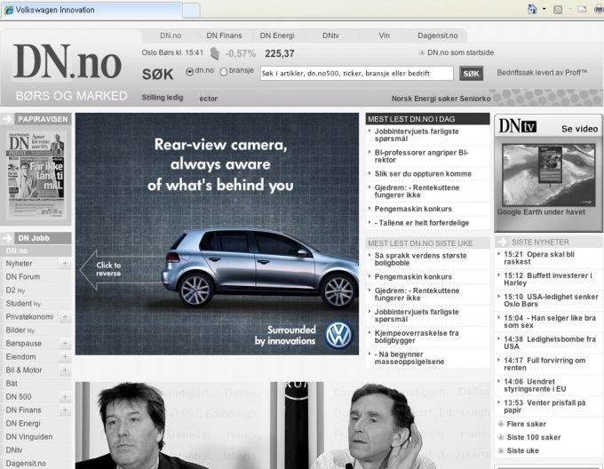Image resolution: width=604 pixels, height=469 pixels.
Task: Click bullet icon beside DN.no som startside
Action: pos(422,52)
